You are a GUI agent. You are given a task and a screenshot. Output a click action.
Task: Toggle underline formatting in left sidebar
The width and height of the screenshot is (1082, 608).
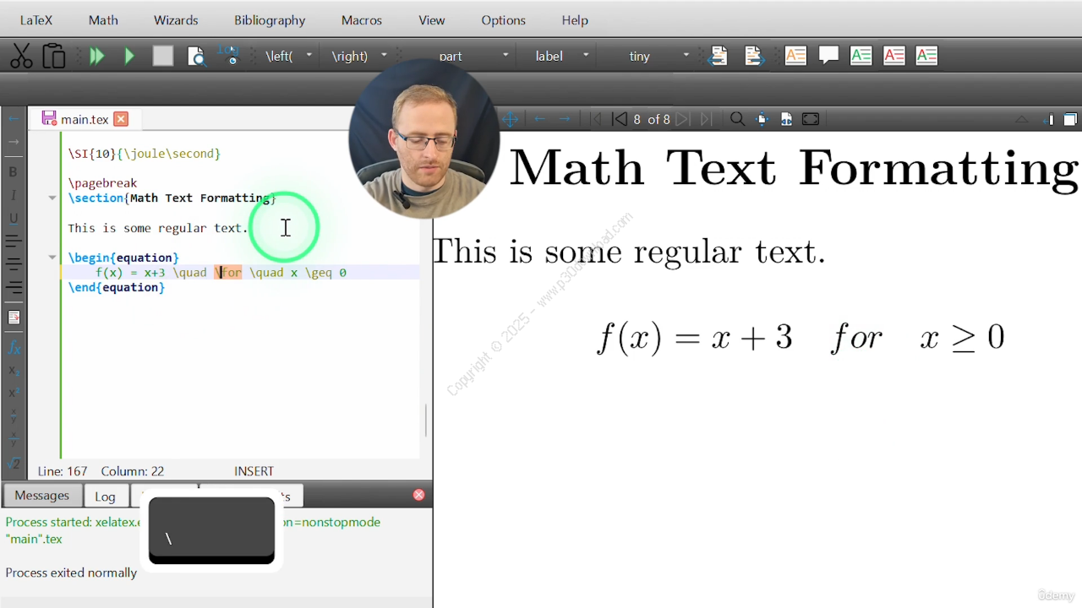14,218
